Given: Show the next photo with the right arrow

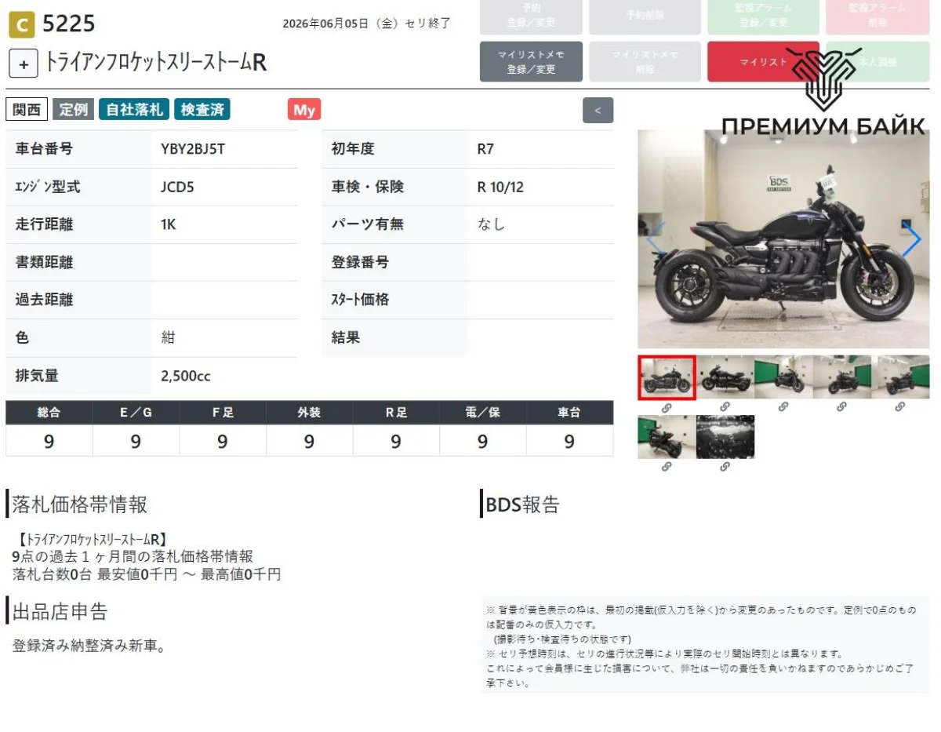Looking at the screenshot, I should click(x=911, y=239).
